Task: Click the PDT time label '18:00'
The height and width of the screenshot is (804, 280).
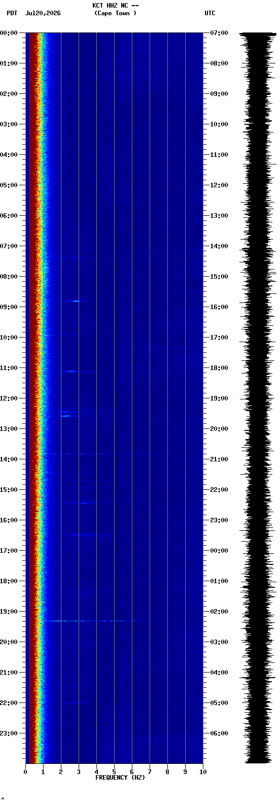Action: [9, 581]
